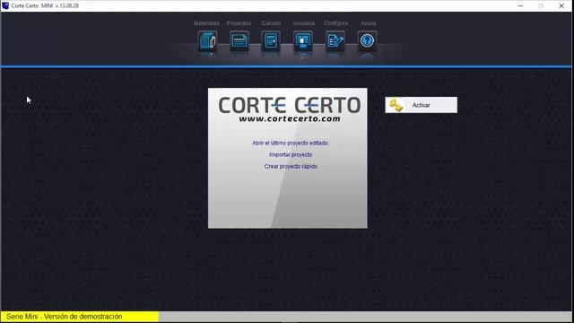Click the Proyectos menu label
Viewport: 574px width, 323px height.
pyautogui.click(x=239, y=23)
